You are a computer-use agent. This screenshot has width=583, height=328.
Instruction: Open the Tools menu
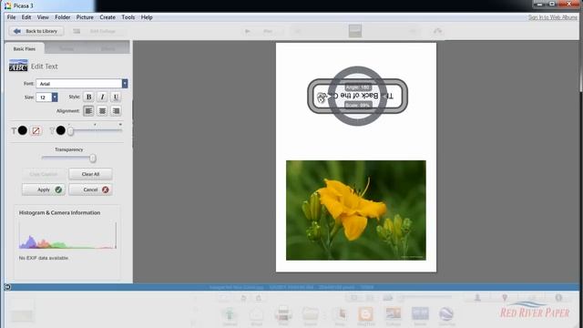[x=128, y=17]
